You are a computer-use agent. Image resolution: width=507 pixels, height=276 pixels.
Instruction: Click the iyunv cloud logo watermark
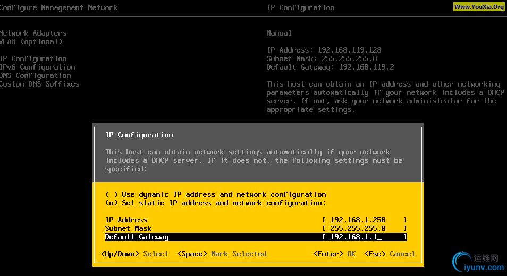point(477,260)
